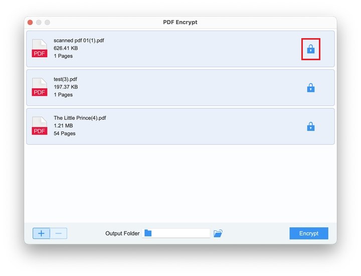Click the lock icon for scanned pdf 01(1).pdf
Image resolution: width=361 pixels, height=276 pixels.
(310, 49)
